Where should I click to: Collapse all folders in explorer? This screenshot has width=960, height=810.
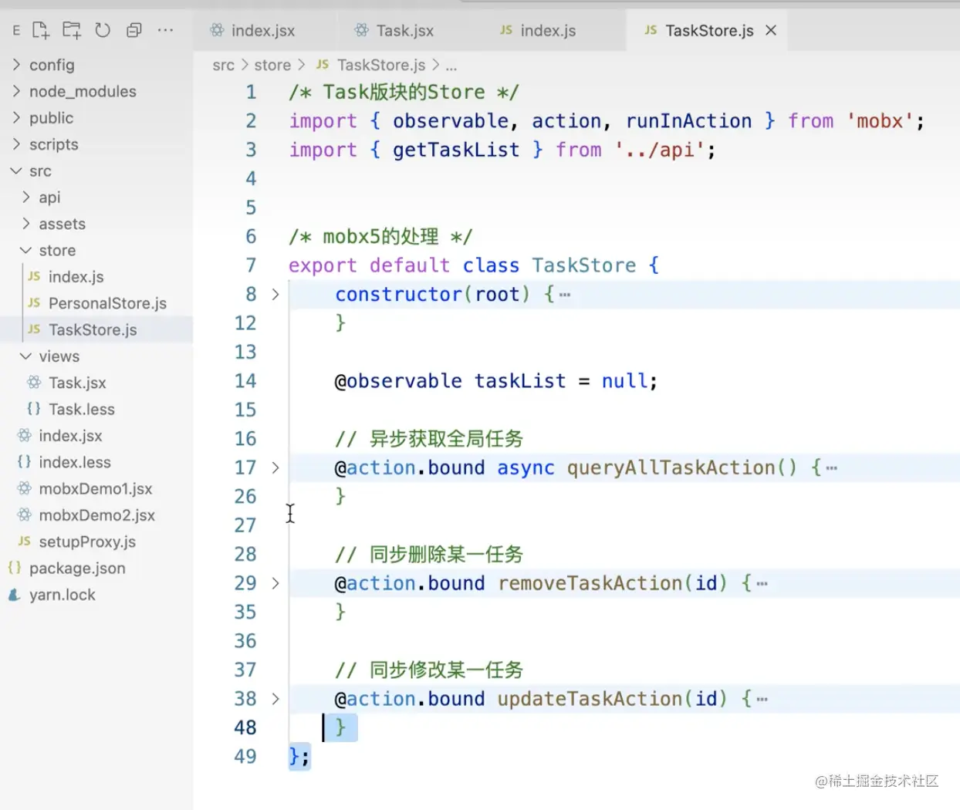point(134,30)
